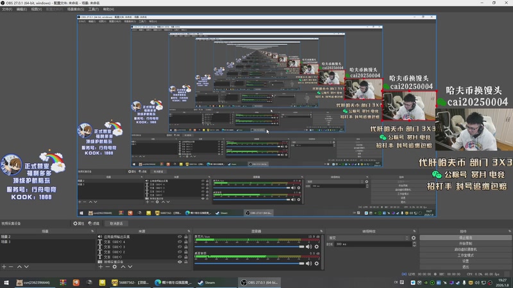Click 启动虚拟摄像机 button
513x288 pixels.
pos(466,250)
